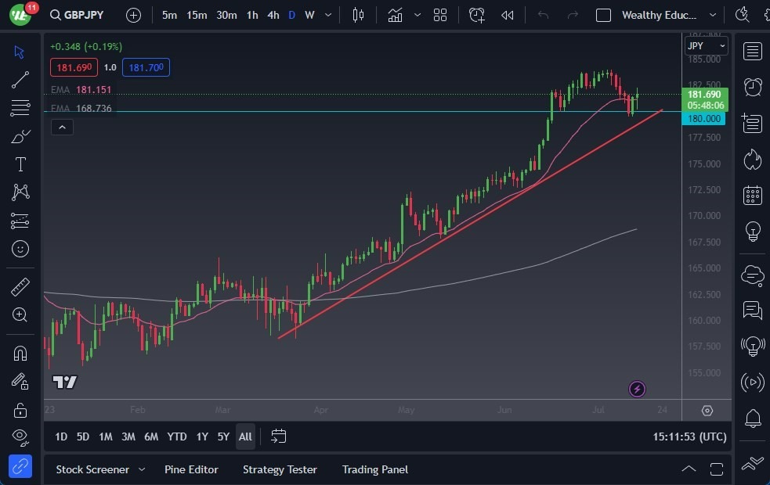Toggle hide all drawings eye icon
The image size is (770, 485).
tap(20, 436)
